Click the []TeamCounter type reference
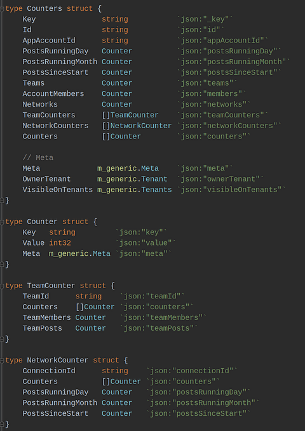305x431 pixels. click(x=130, y=115)
